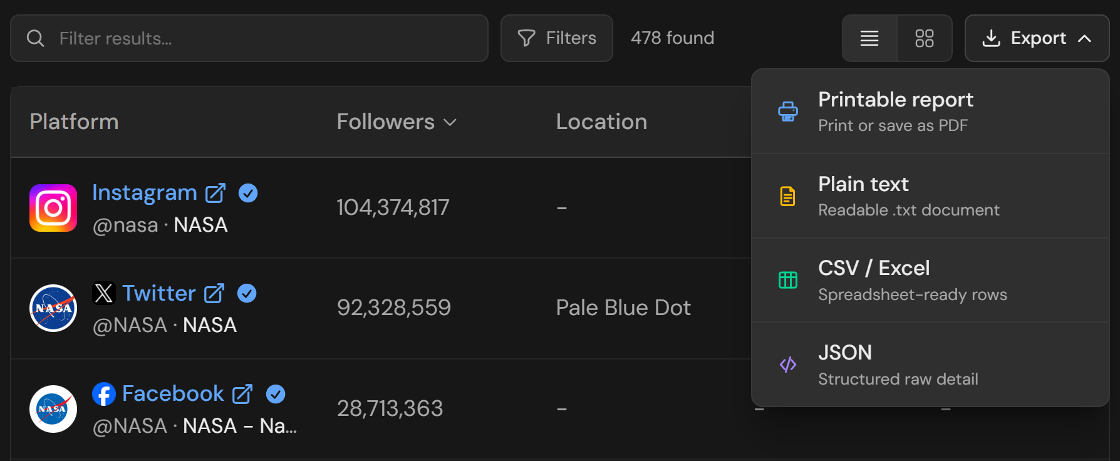Click the NASA avatar in Facebook row
Image resolution: width=1120 pixels, height=461 pixels.
click(53, 409)
